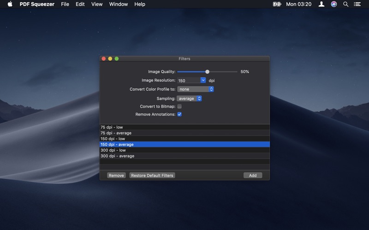Select the 75 dpi - low filter
The width and height of the screenshot is (369, 230).
[x=185, y=127]
